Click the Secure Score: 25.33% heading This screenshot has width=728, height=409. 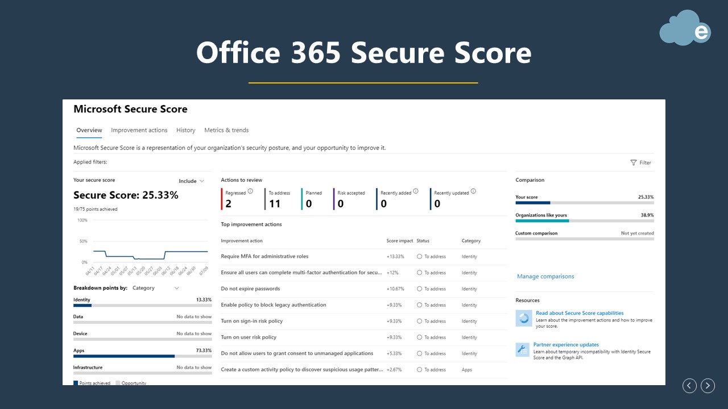tap(126, 195)
